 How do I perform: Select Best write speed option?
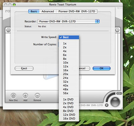69,37
